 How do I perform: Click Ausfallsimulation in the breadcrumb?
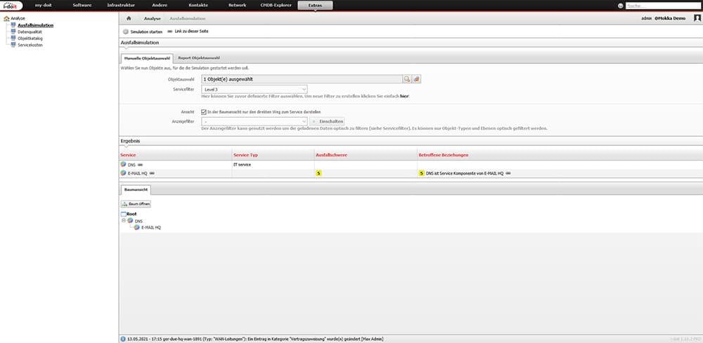click(188, 18)
